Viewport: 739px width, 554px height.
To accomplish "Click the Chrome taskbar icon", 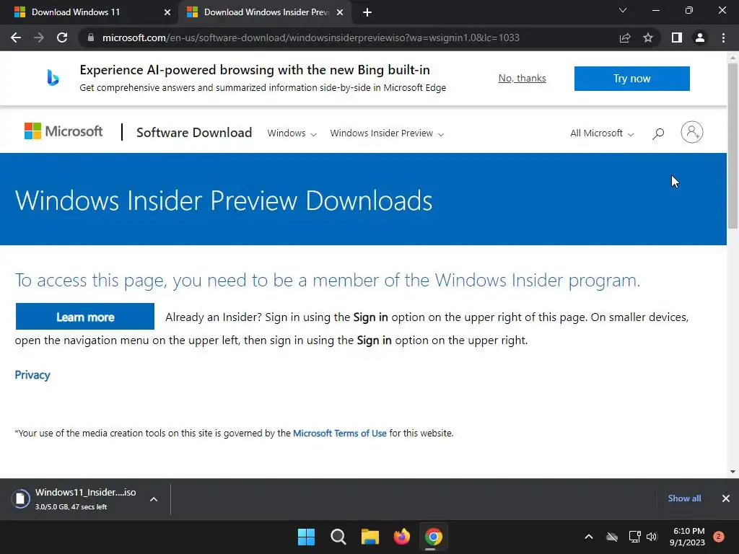I will [x=433, y=537].
